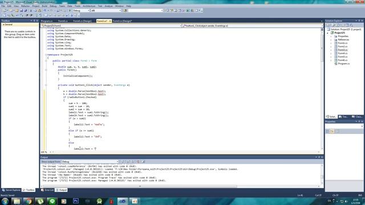
Task: Open the Find search combo box
Action: click(145, 11)
